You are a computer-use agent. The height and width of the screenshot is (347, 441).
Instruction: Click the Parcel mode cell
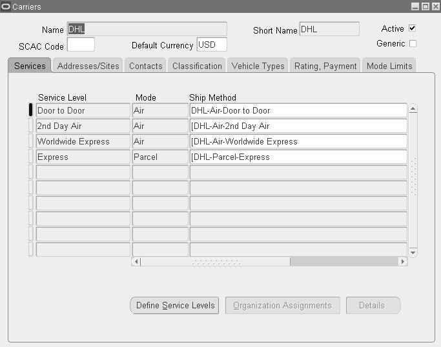pyautogui.click(x=160, y=157)
